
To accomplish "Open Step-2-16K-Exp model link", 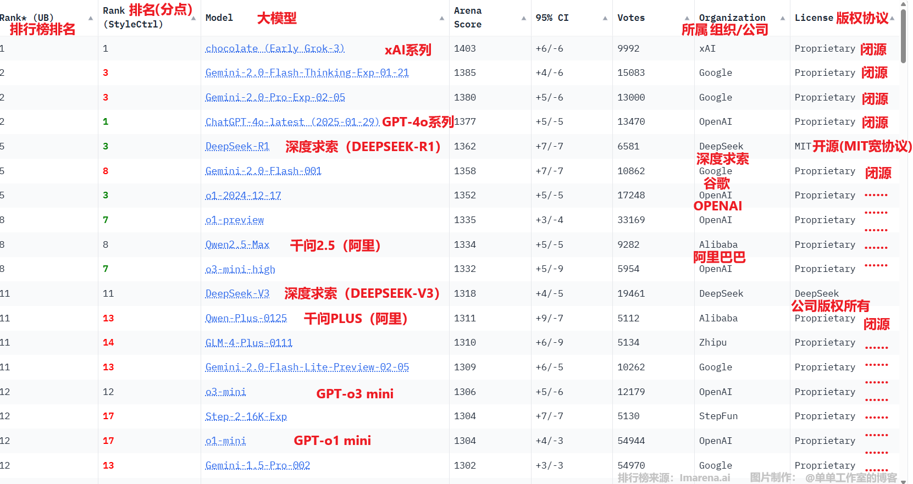I will pos(246,416).
